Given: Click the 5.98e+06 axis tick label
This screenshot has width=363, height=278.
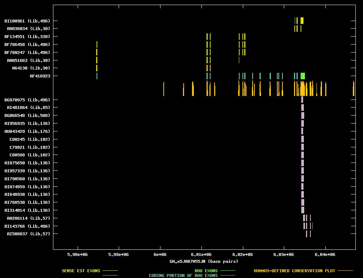Looking at the screenshot, I should click(x=77, y=254).
